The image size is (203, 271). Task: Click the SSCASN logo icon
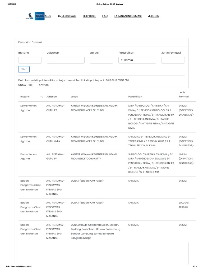coord(30,16)
